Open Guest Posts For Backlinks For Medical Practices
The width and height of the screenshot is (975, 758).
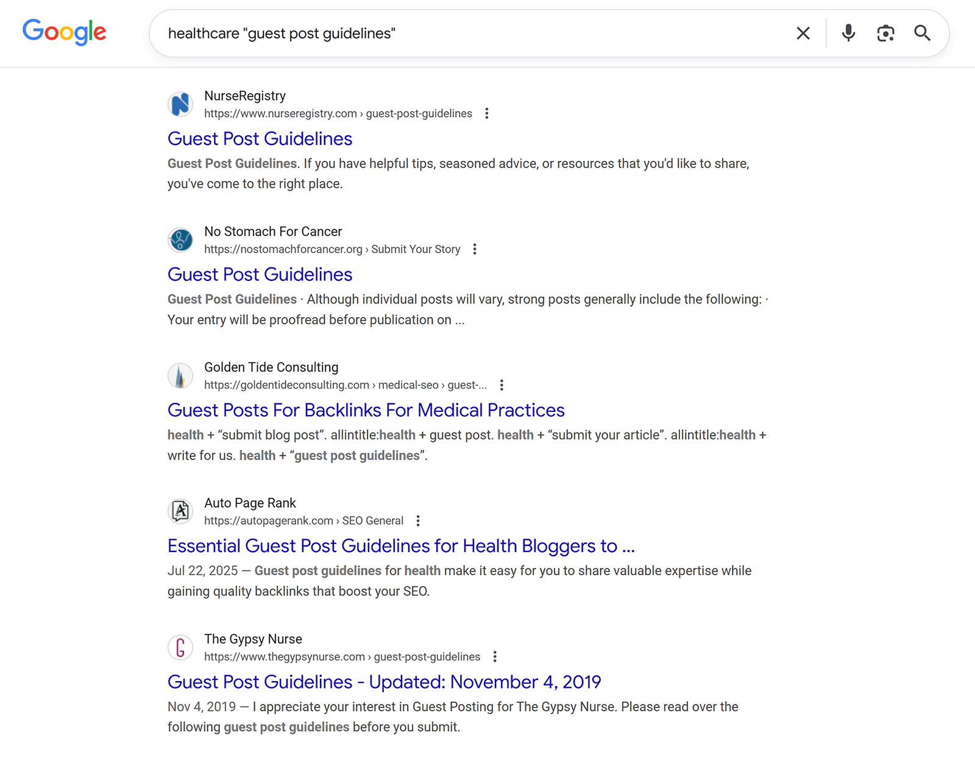coord(366,410)
